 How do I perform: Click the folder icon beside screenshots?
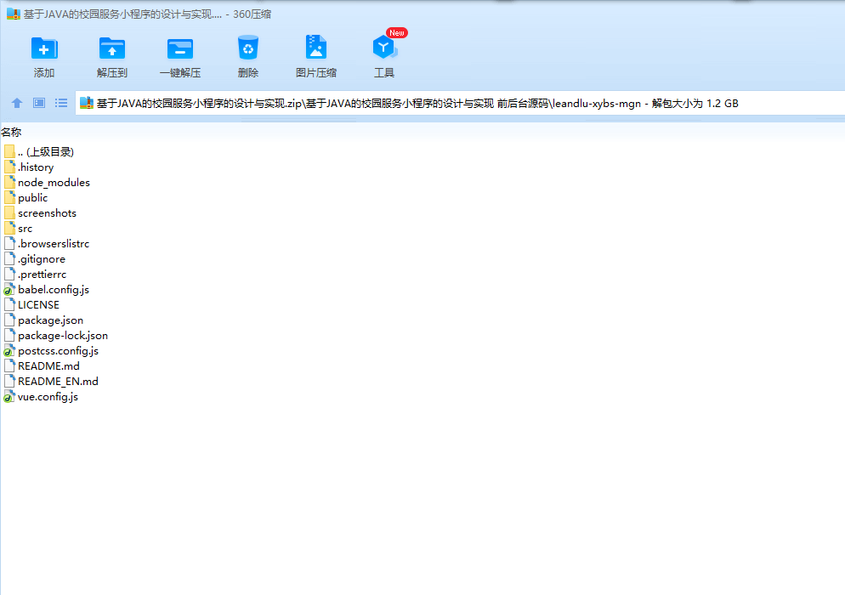coord(9,212)
